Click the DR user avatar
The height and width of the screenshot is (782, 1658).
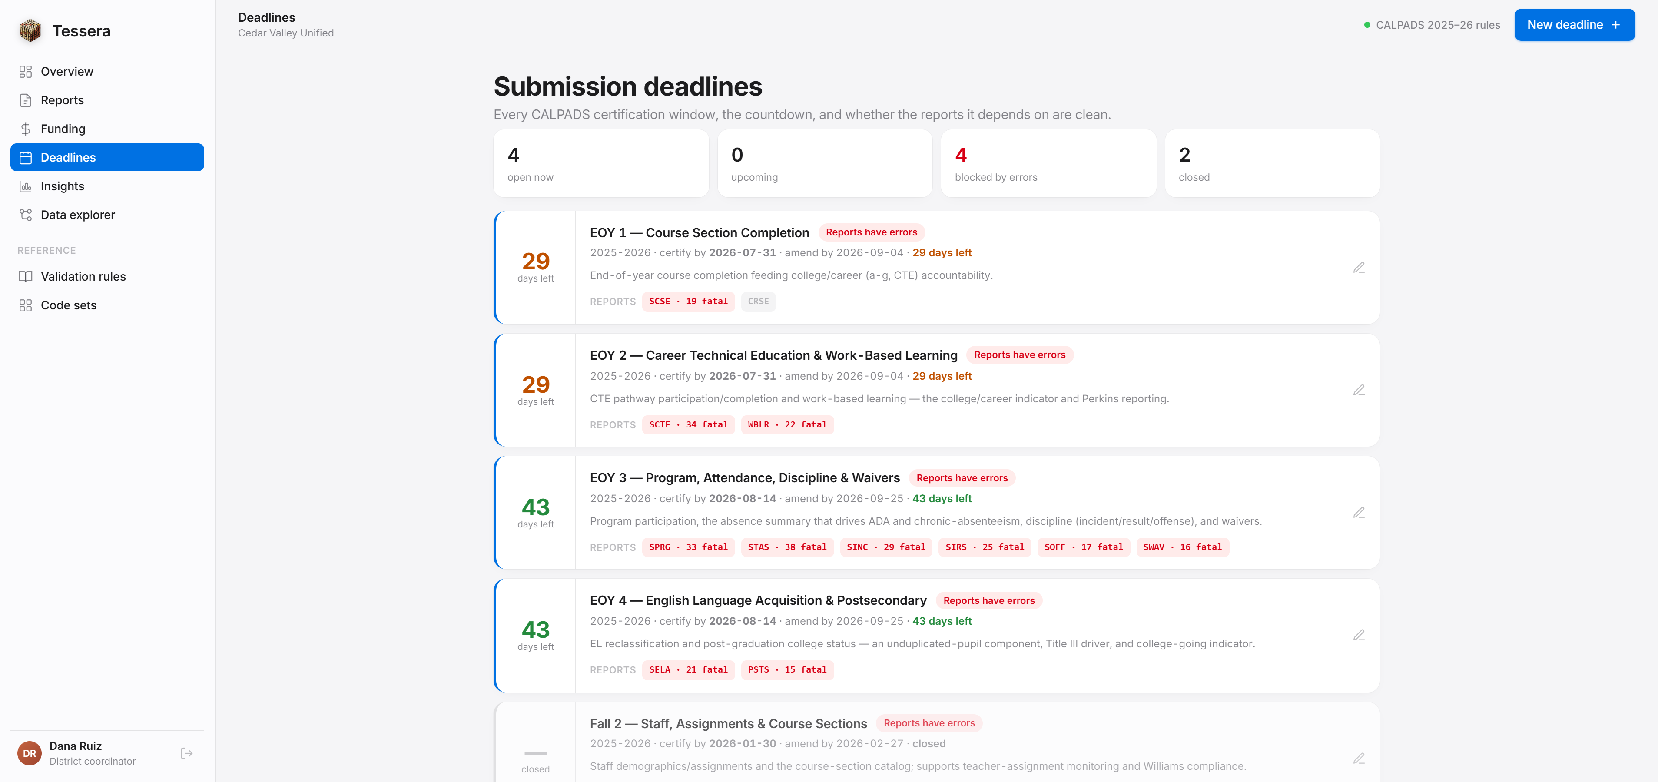tap(30, 753)
